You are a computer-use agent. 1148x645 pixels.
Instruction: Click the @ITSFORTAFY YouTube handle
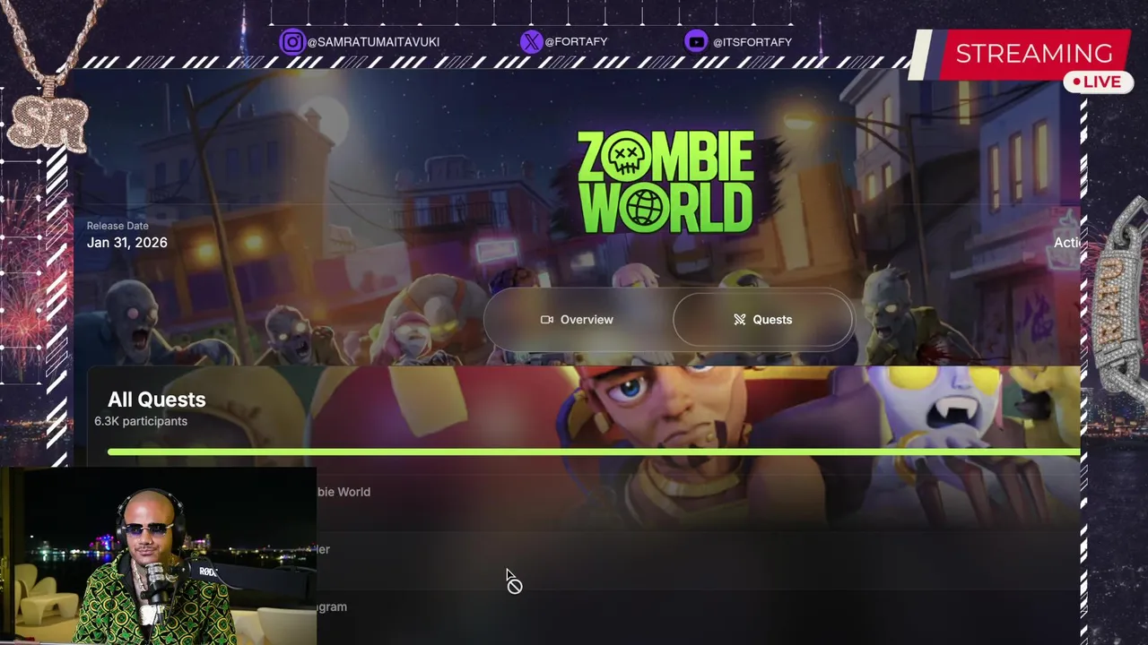coord(752,42)
